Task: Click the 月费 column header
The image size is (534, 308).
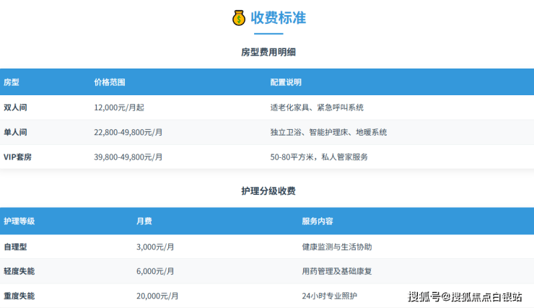Action: click(x=144, y=221)
